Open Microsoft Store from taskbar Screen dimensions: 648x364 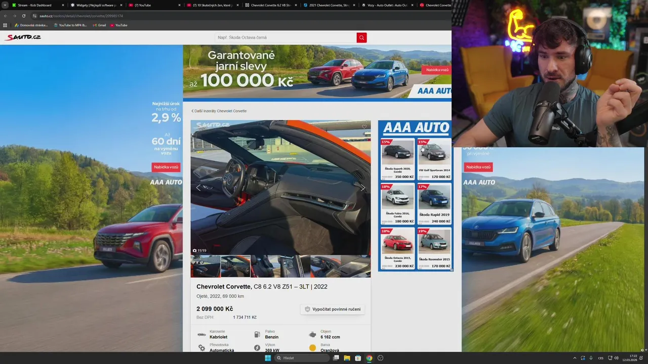[x=358, y=358]
